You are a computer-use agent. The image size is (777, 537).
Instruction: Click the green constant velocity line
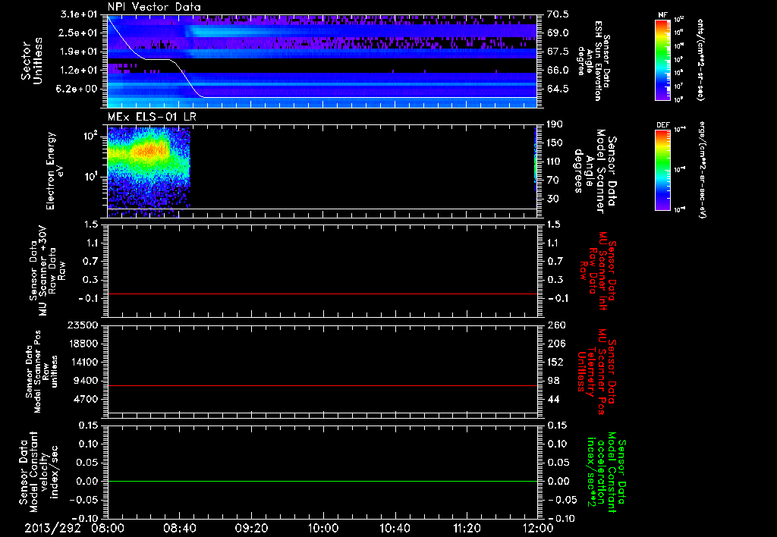(x=322, y=482)
